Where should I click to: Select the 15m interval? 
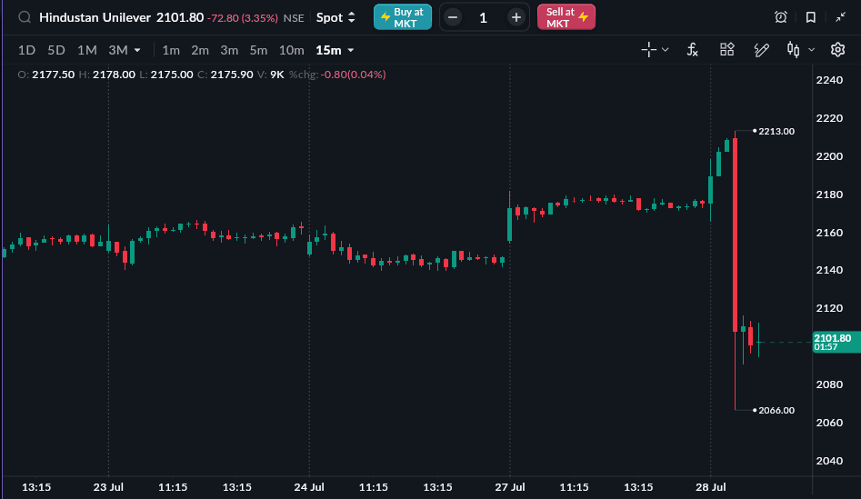pos(328,51)
